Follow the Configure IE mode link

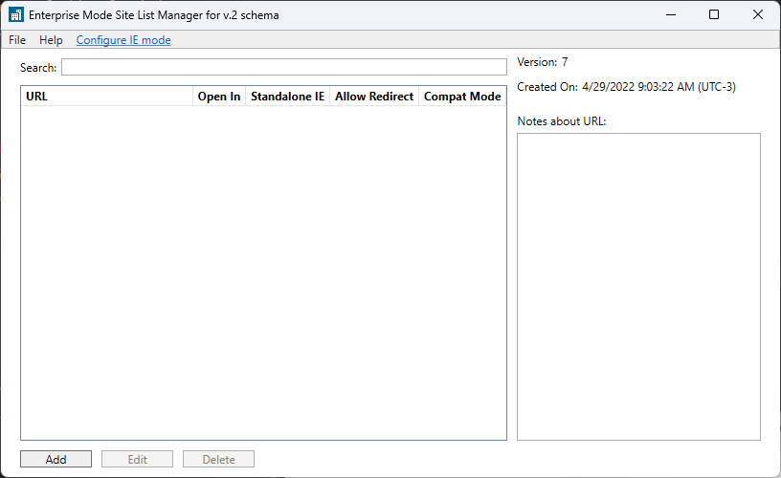point(123,40)
